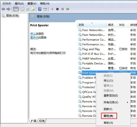Viewport: 137px width, 127px height.
Task: Click gear icon of Portable Device row
Action: click(x=80, y=63)
